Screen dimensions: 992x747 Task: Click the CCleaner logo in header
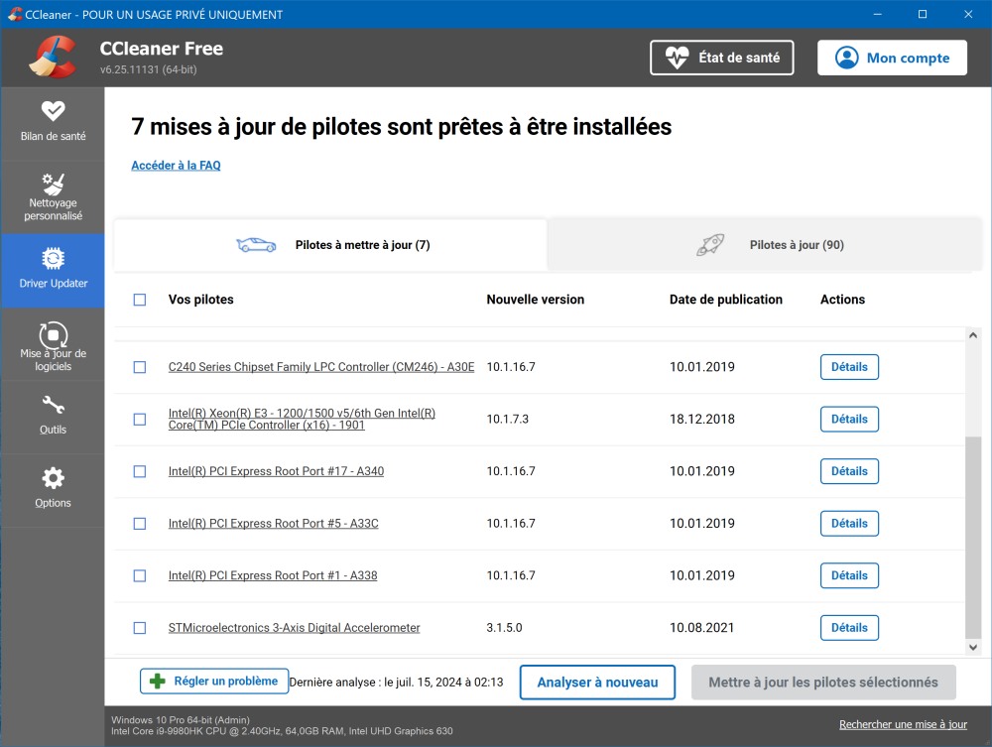point(53,58)
